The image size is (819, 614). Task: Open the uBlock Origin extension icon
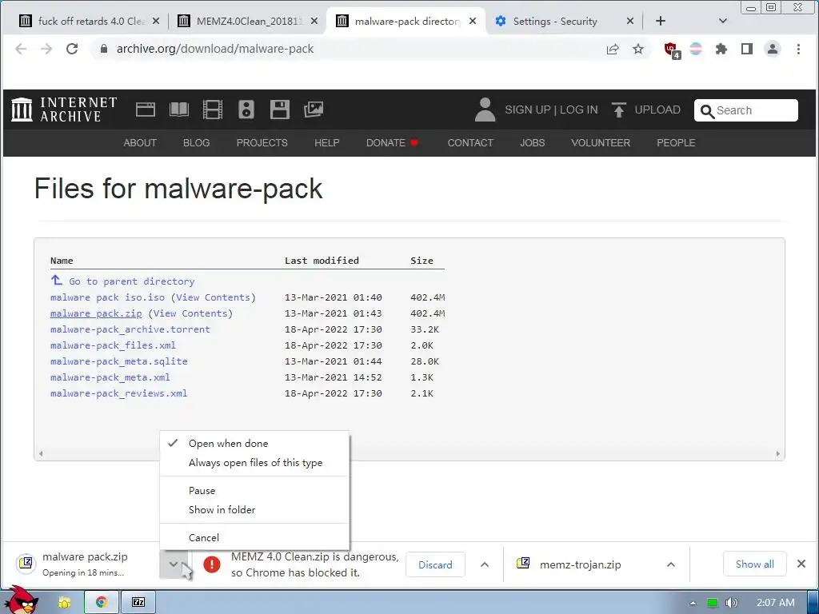click(x=672, y=50)
